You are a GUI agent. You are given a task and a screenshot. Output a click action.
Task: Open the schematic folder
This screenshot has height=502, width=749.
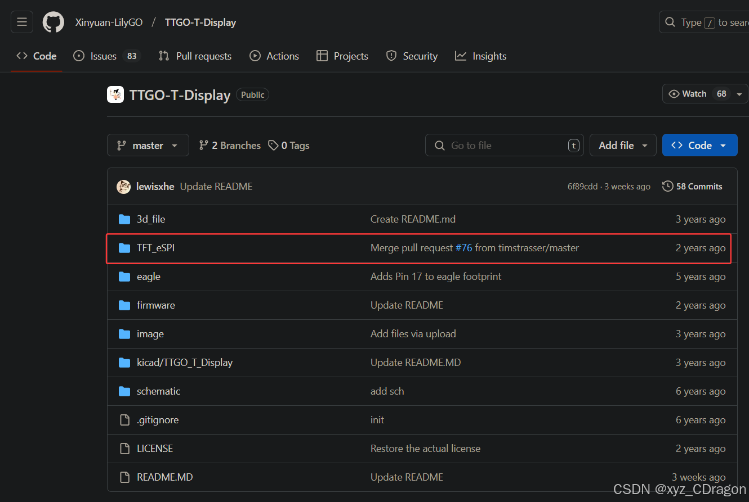[x=159, y=391]
